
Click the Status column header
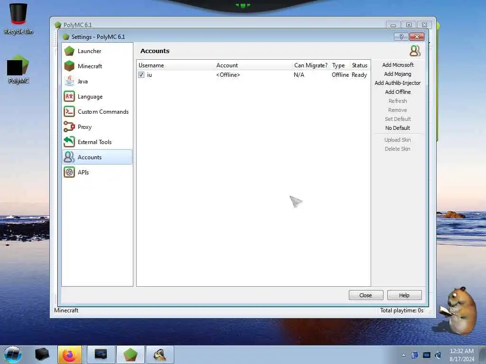coord(360,65)
